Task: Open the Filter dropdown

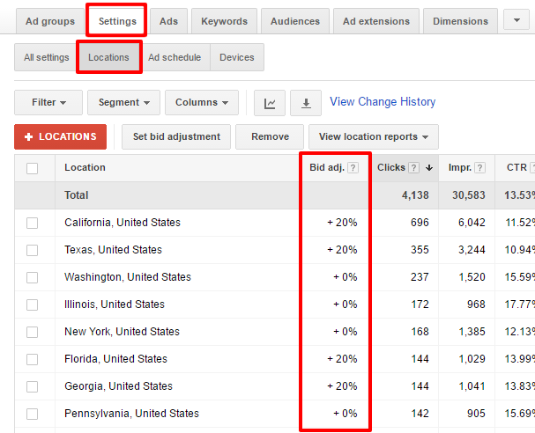Action: 48,103
